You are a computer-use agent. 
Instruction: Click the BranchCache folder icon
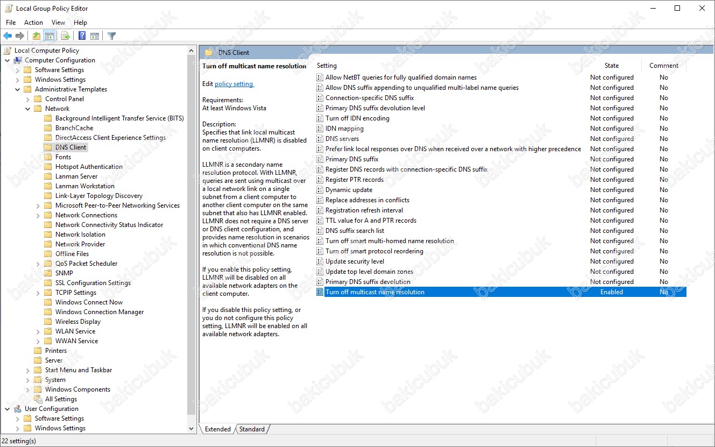tap(48, 128)
